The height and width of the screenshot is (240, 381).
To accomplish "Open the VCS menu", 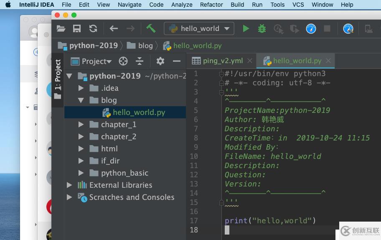I will coord(298,4).
